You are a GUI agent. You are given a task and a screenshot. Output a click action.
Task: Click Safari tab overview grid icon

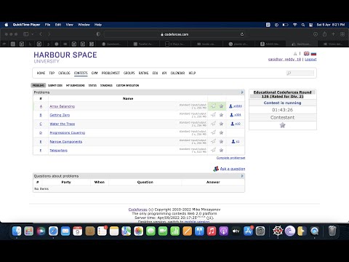(342, 34)
